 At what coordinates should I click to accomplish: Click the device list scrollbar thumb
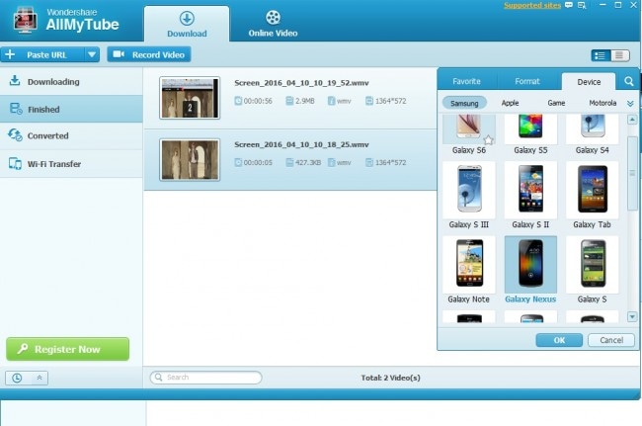click(632, 173)
